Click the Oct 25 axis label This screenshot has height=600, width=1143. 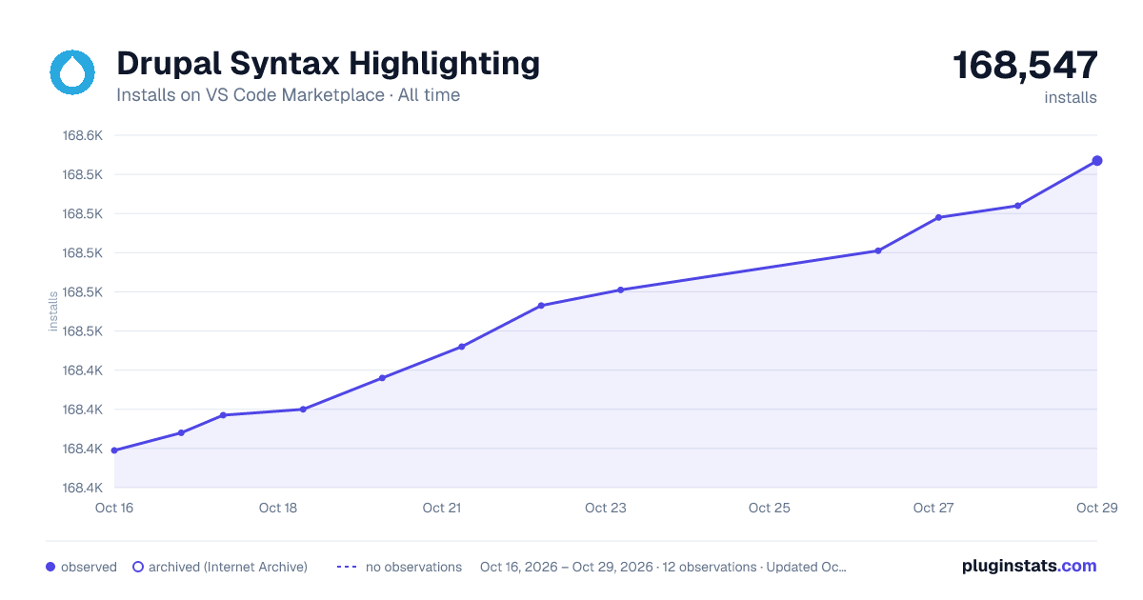click(770, 508)
